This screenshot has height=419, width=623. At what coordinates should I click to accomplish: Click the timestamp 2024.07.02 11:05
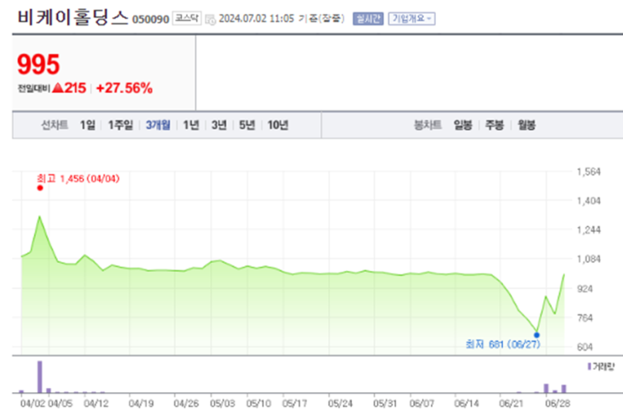point(257,18)
